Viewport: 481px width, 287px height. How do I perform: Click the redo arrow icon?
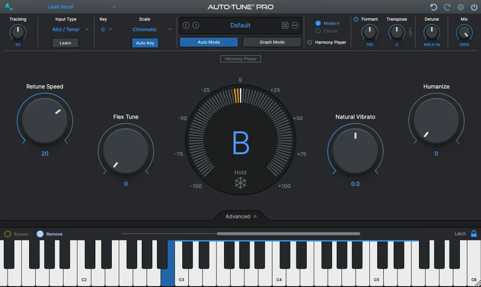[447, 7]
